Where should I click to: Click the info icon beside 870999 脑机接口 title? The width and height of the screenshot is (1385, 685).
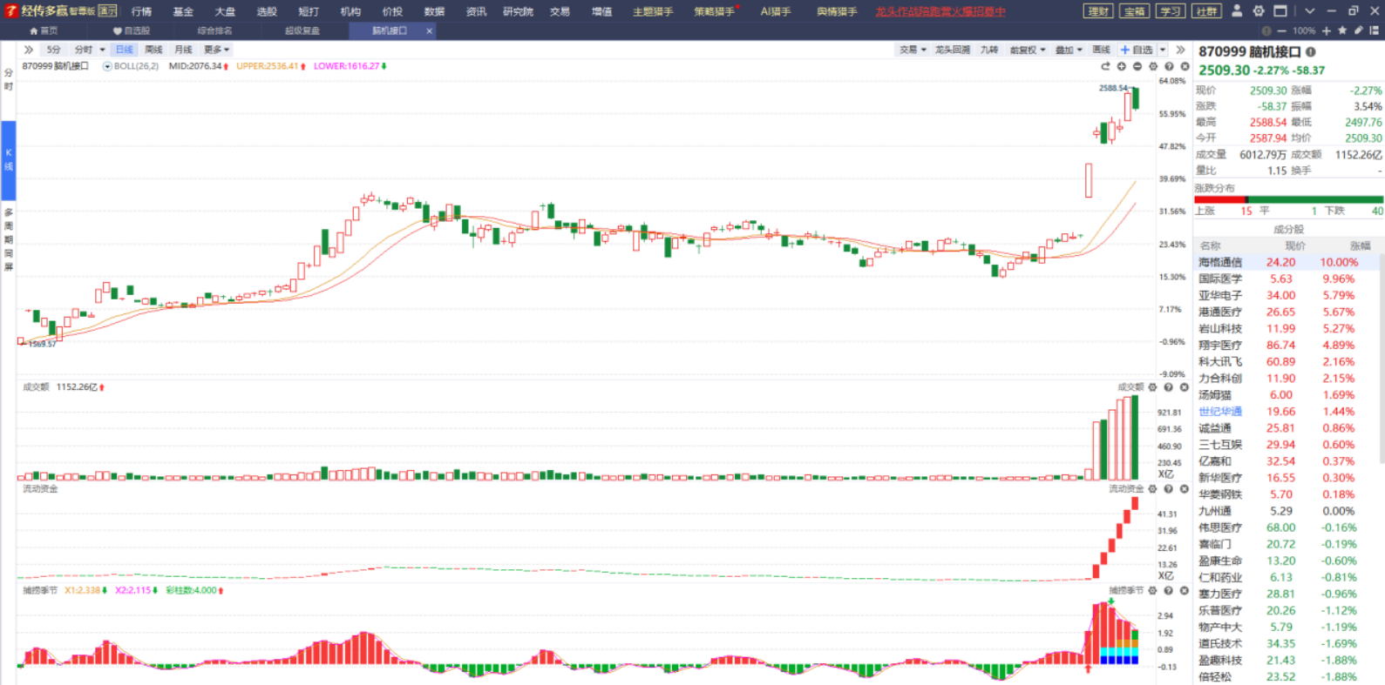(x=1311, y=52)
